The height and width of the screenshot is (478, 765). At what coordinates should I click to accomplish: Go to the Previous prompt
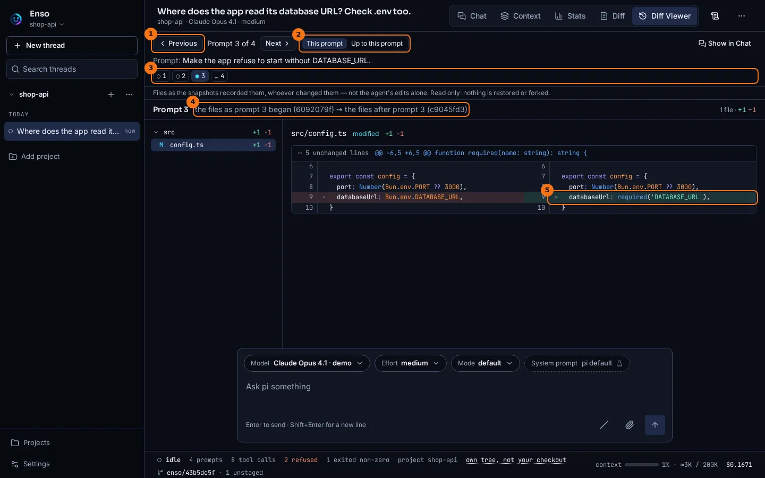[x=178, y=44]
